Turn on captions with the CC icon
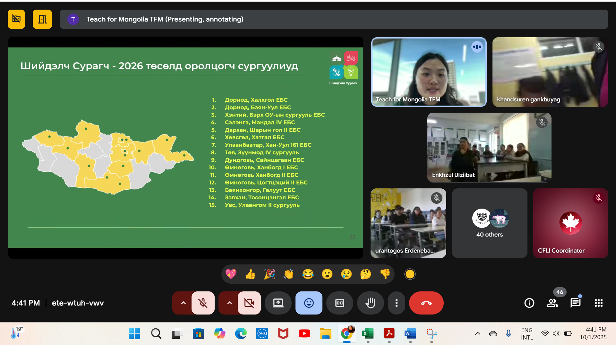This screenshot has height=345, width=616. click(339, 303)
